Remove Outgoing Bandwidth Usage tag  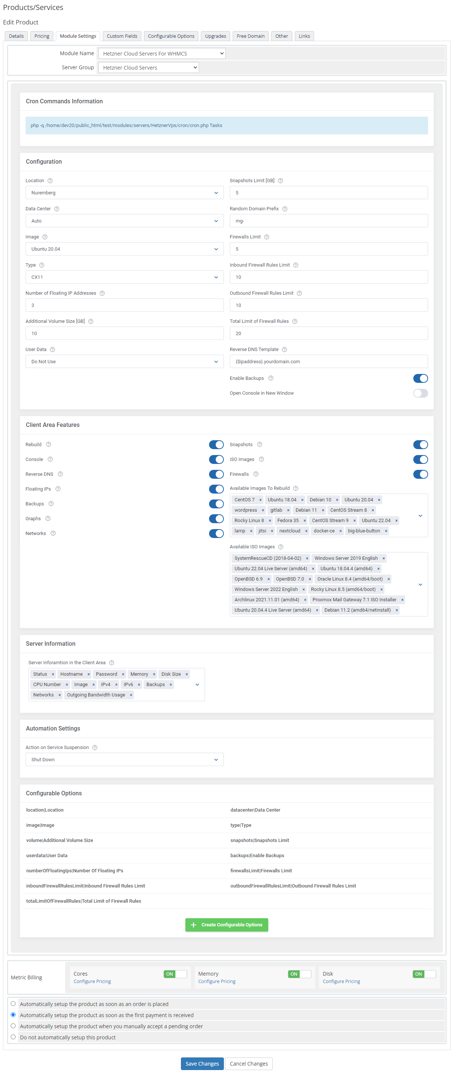coord(131,694)
